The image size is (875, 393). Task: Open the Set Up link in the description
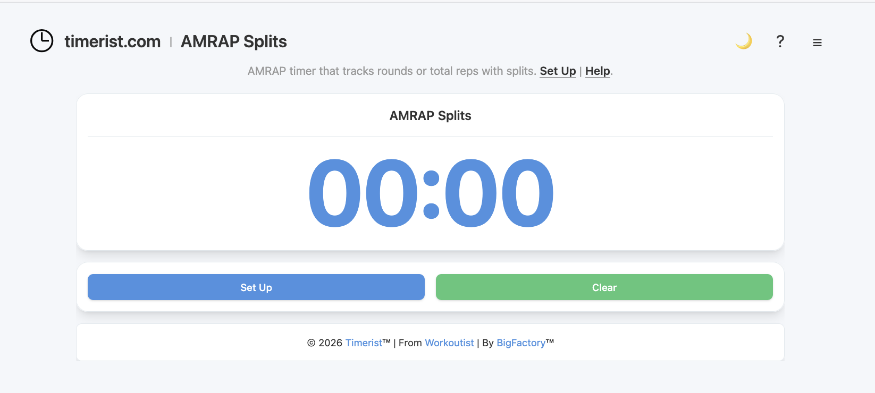[557, 71]
